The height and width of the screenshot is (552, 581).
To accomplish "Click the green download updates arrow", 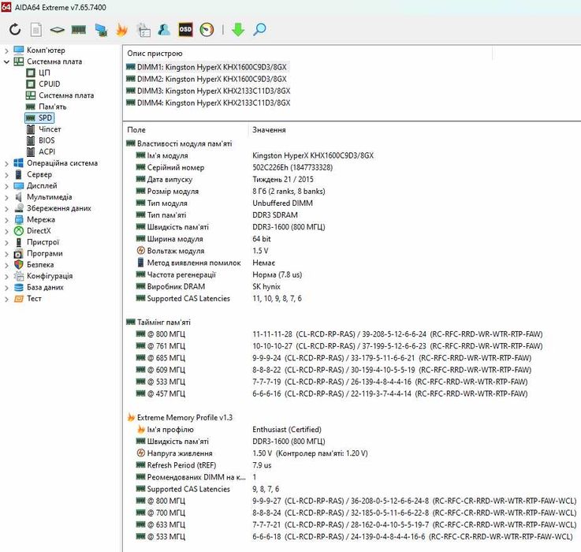I will 238,30.
